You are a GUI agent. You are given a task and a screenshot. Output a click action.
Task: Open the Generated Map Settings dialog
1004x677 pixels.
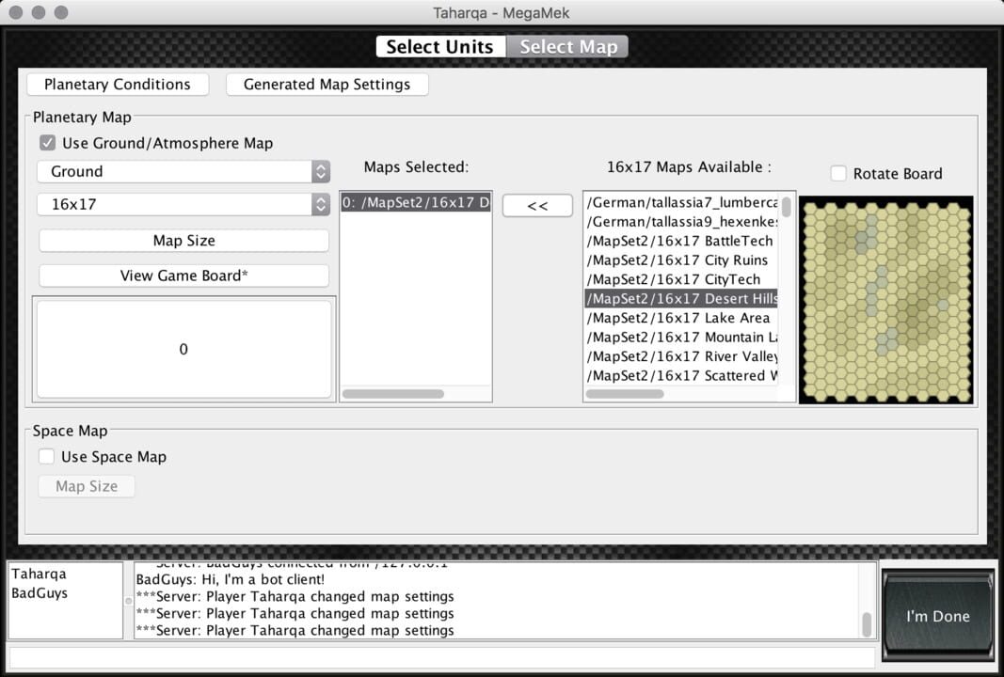click(327, 84)
